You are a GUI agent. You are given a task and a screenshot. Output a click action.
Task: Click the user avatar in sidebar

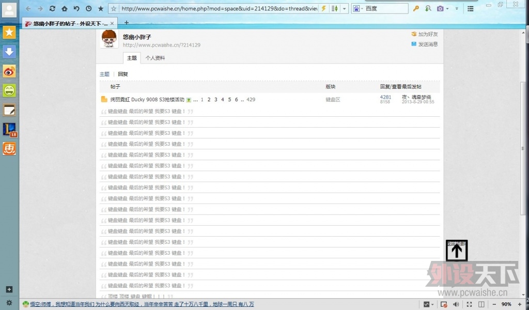click(x=9, y=10)
